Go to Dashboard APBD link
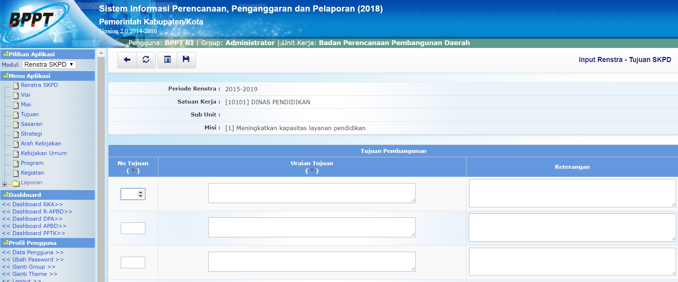 click(x=34, y=226)
